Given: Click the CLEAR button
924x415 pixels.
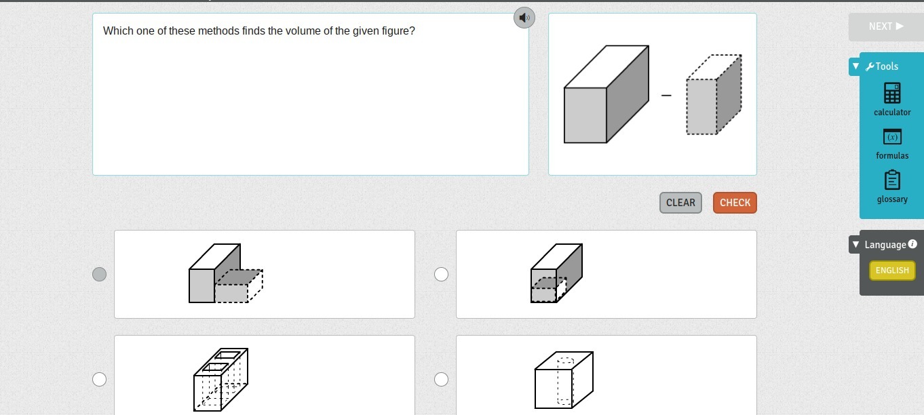Looking at the screenshot, I should tap(680, 203).
